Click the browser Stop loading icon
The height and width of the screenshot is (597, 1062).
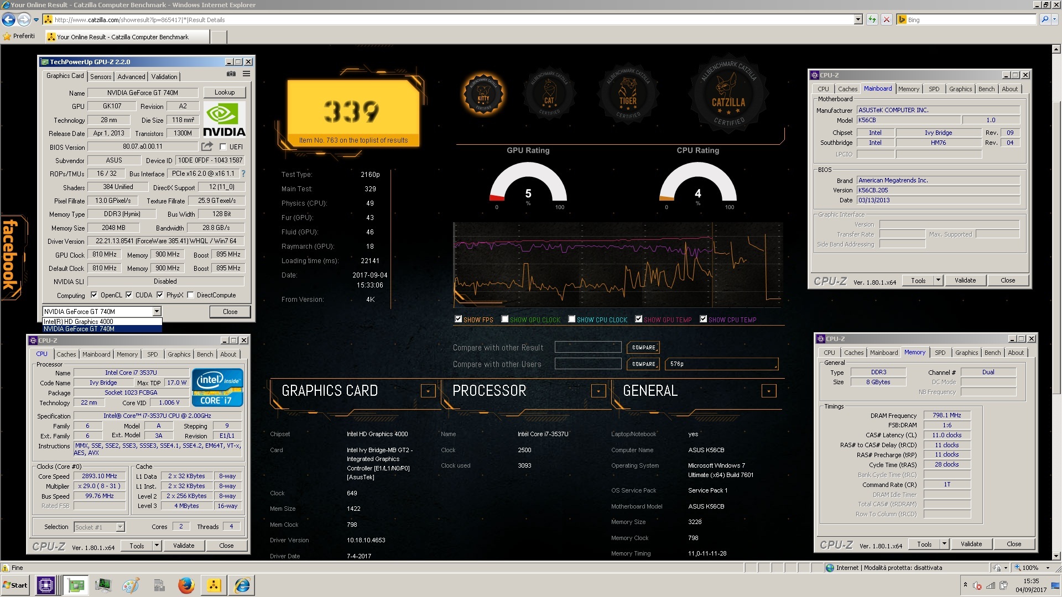pos(887,19)
